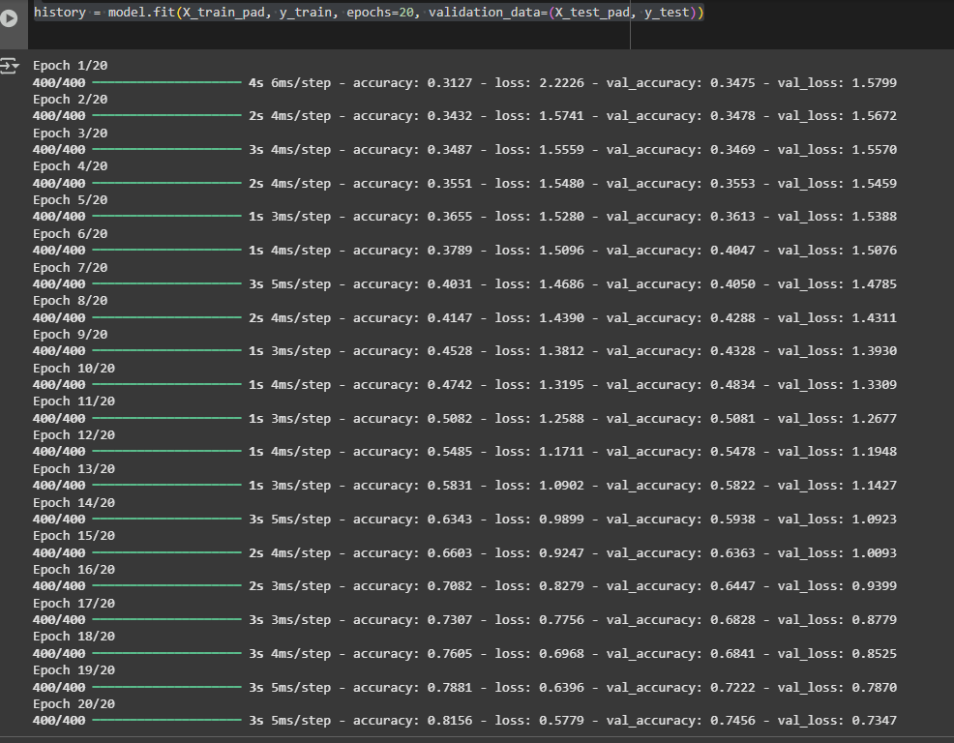The image size is (954, 743).
Task: Click val_loss value 1.4311 in epoch 8
Action: [875, 317]
